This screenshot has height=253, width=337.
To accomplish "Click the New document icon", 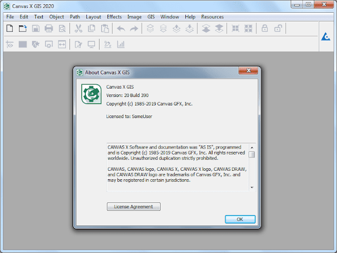I will coord(9,28).
